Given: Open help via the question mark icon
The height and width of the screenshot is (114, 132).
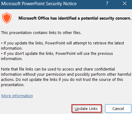Looking at the screenshot, I should coord(107,4).
